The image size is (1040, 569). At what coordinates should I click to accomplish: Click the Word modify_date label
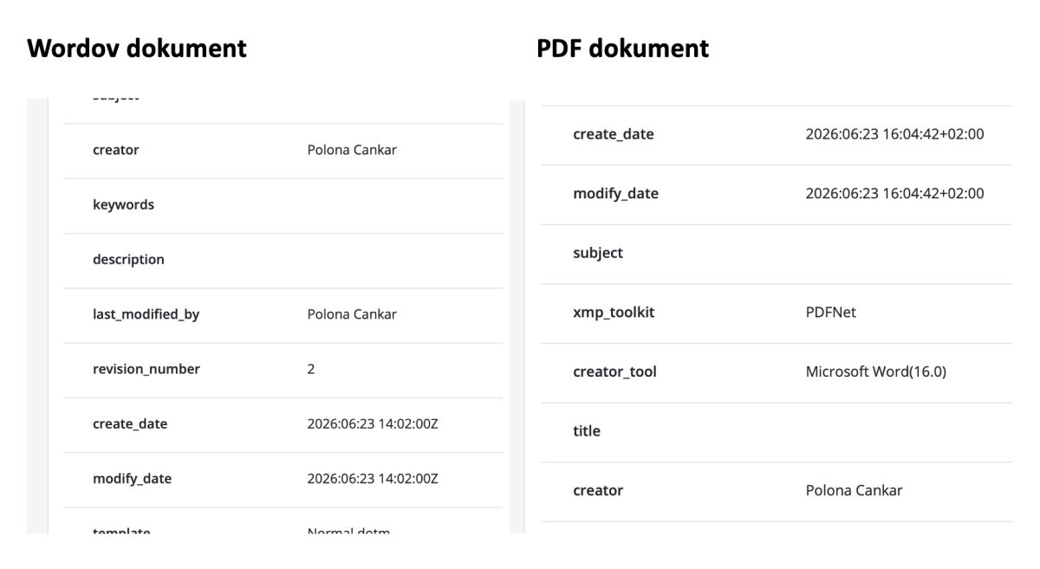(x=132, y=479)
